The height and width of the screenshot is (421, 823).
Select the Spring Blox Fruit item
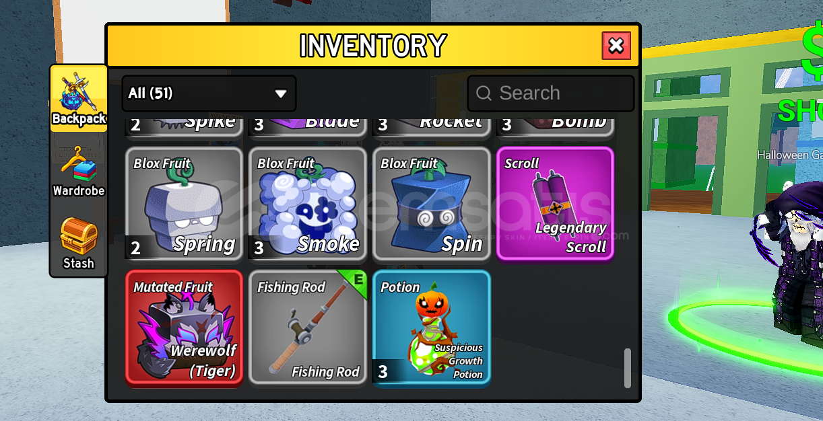(184, 204)
